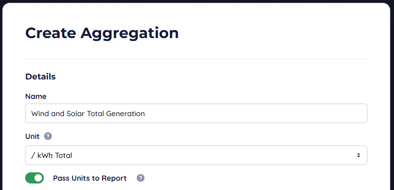Click the dark background above the card
The height and width of the screenshot is (190, 394).
click(196, 1)
